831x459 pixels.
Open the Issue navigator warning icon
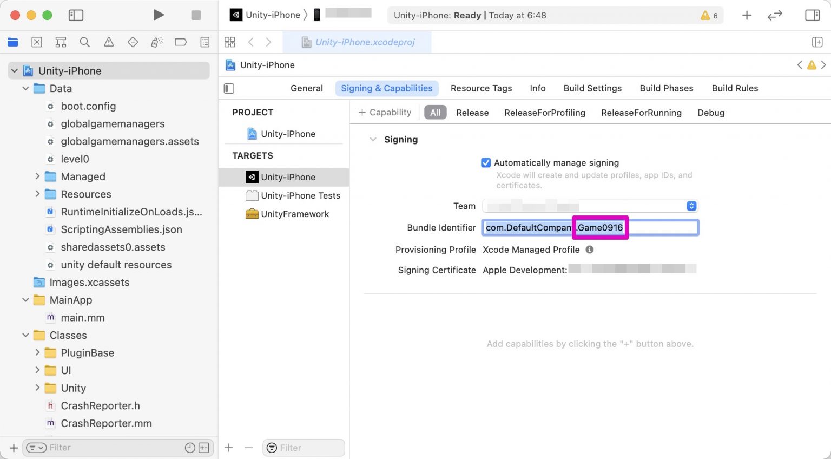pos(109,42)
